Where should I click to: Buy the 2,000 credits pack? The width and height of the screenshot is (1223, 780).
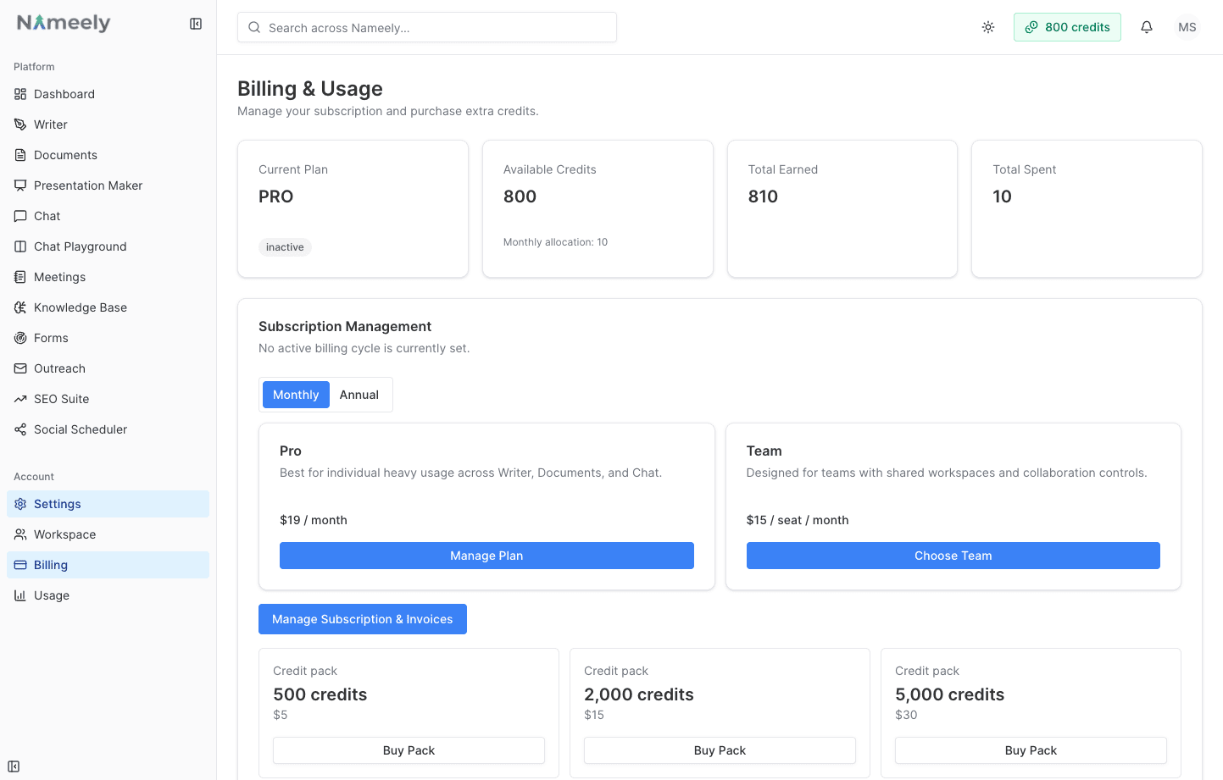720,750
